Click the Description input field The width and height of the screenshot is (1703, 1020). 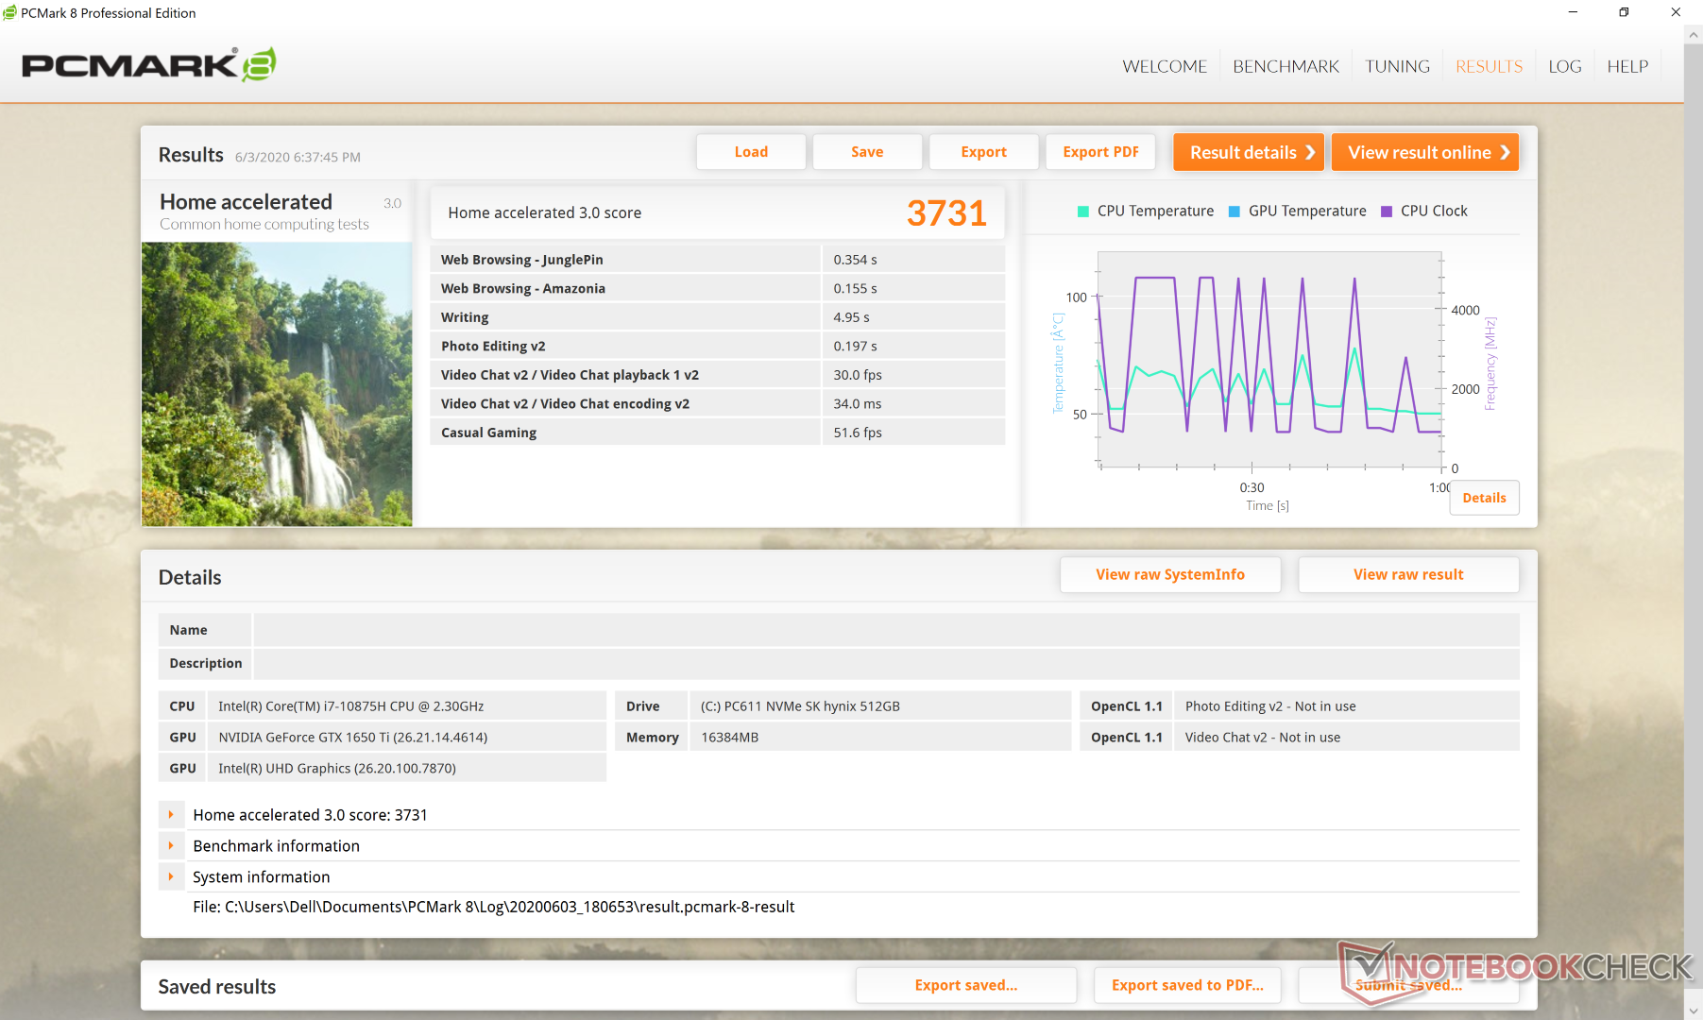click(x=886, y=663)
